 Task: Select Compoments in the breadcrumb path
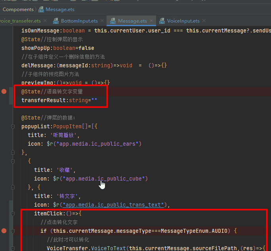tap(18, 9)
